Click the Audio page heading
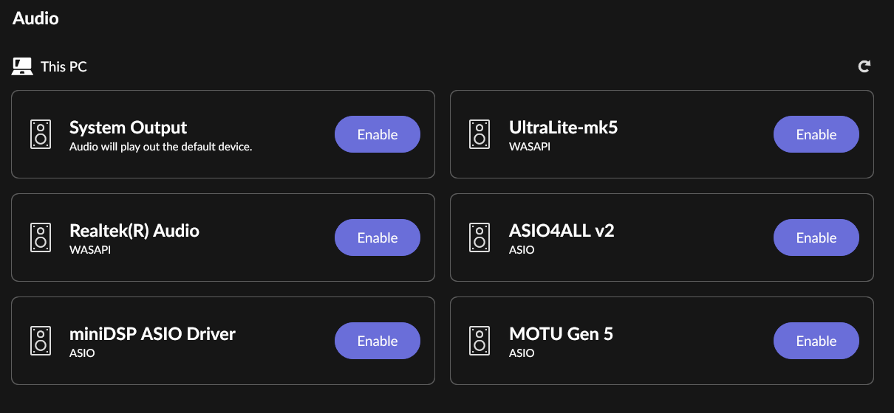The height and width of the screenshot is (413, 894). click(x=35, y=18)
